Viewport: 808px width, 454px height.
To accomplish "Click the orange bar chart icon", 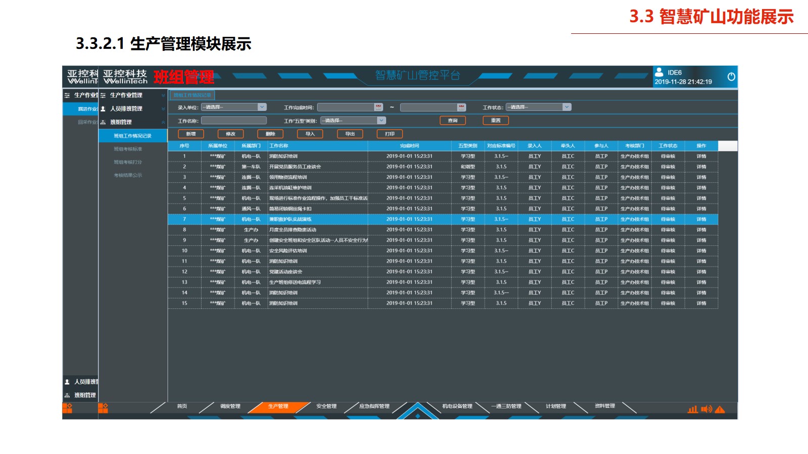I will (692, 409).
